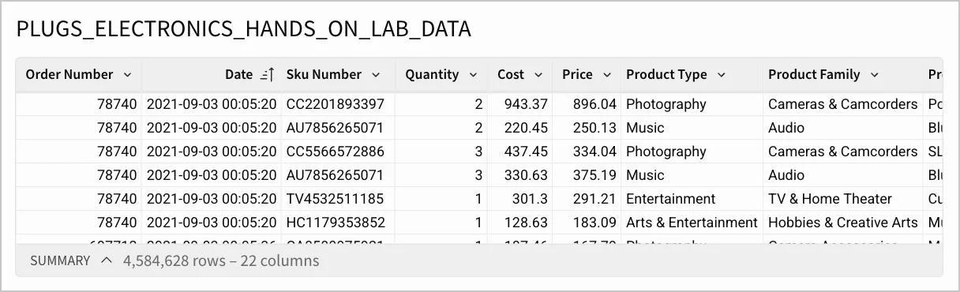This screenshot has height=292, width=960.
Task: Select the Product Type cell Arts & Entertainment
Action: click(x=692, y=223)
